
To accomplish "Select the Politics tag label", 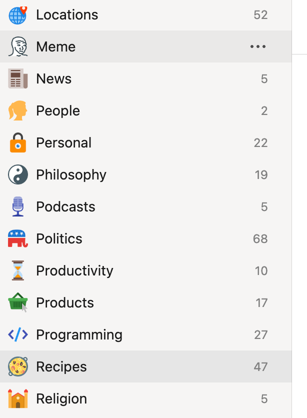I will coord(59,238).
